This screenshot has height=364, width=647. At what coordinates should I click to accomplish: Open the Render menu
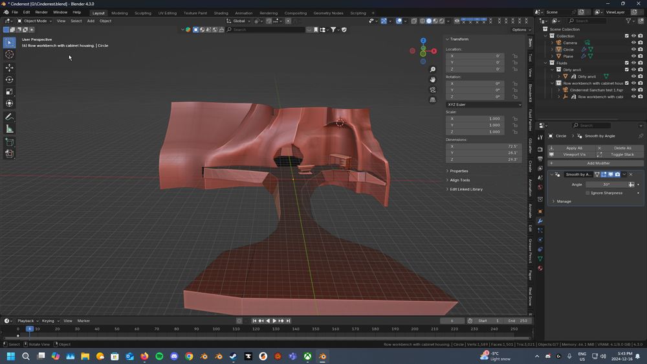pos(41,12)
